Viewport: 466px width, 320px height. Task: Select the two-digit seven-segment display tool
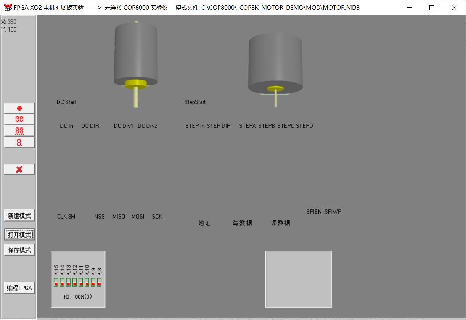pyautogui.click(x=19, y=119)
